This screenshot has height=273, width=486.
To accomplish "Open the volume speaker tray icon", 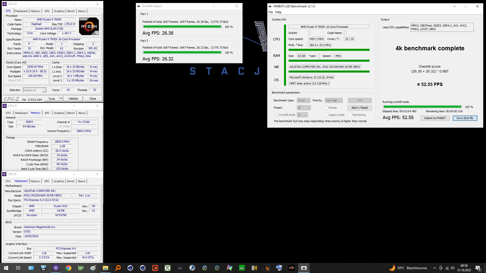I will [453, 268].
